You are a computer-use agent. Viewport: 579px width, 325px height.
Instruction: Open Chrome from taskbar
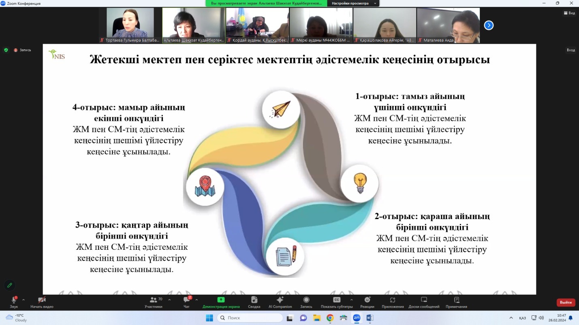(x=330, y=318)
